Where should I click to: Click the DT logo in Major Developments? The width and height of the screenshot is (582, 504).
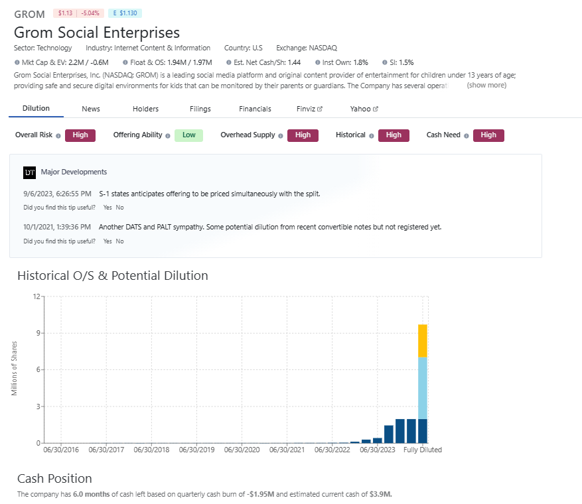29,172
